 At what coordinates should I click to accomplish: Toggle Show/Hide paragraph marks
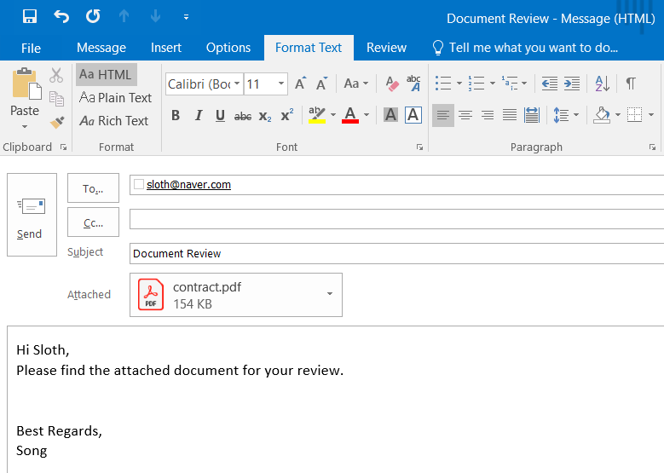[x=631, y=84]
